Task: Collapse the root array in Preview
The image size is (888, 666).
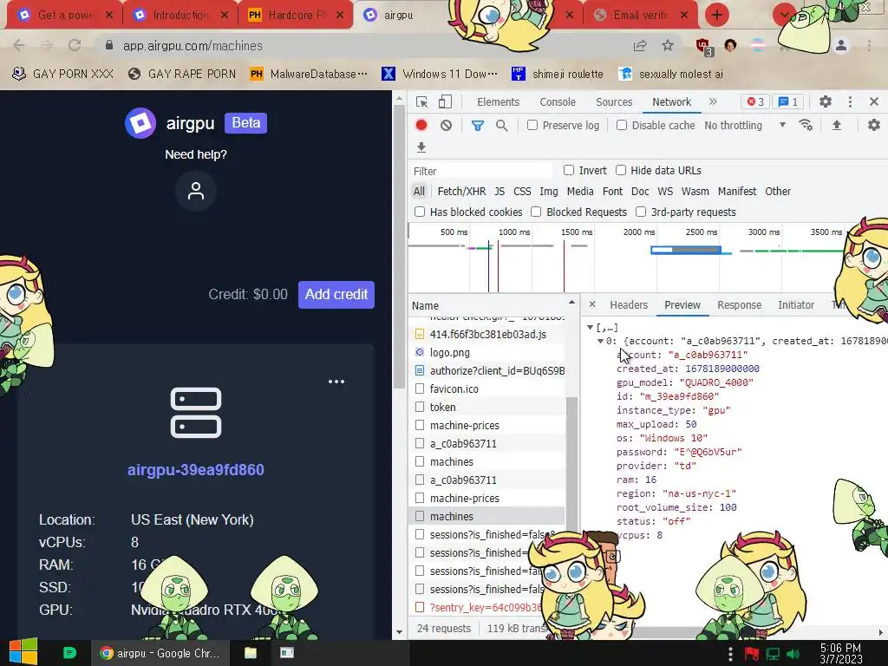Action: click(590, 327)
